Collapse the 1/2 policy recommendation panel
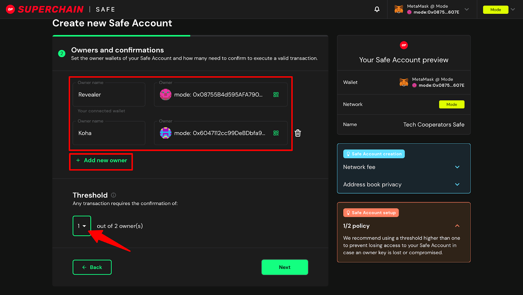Screen dimensions: 523x295 click(x=457, y=226)
